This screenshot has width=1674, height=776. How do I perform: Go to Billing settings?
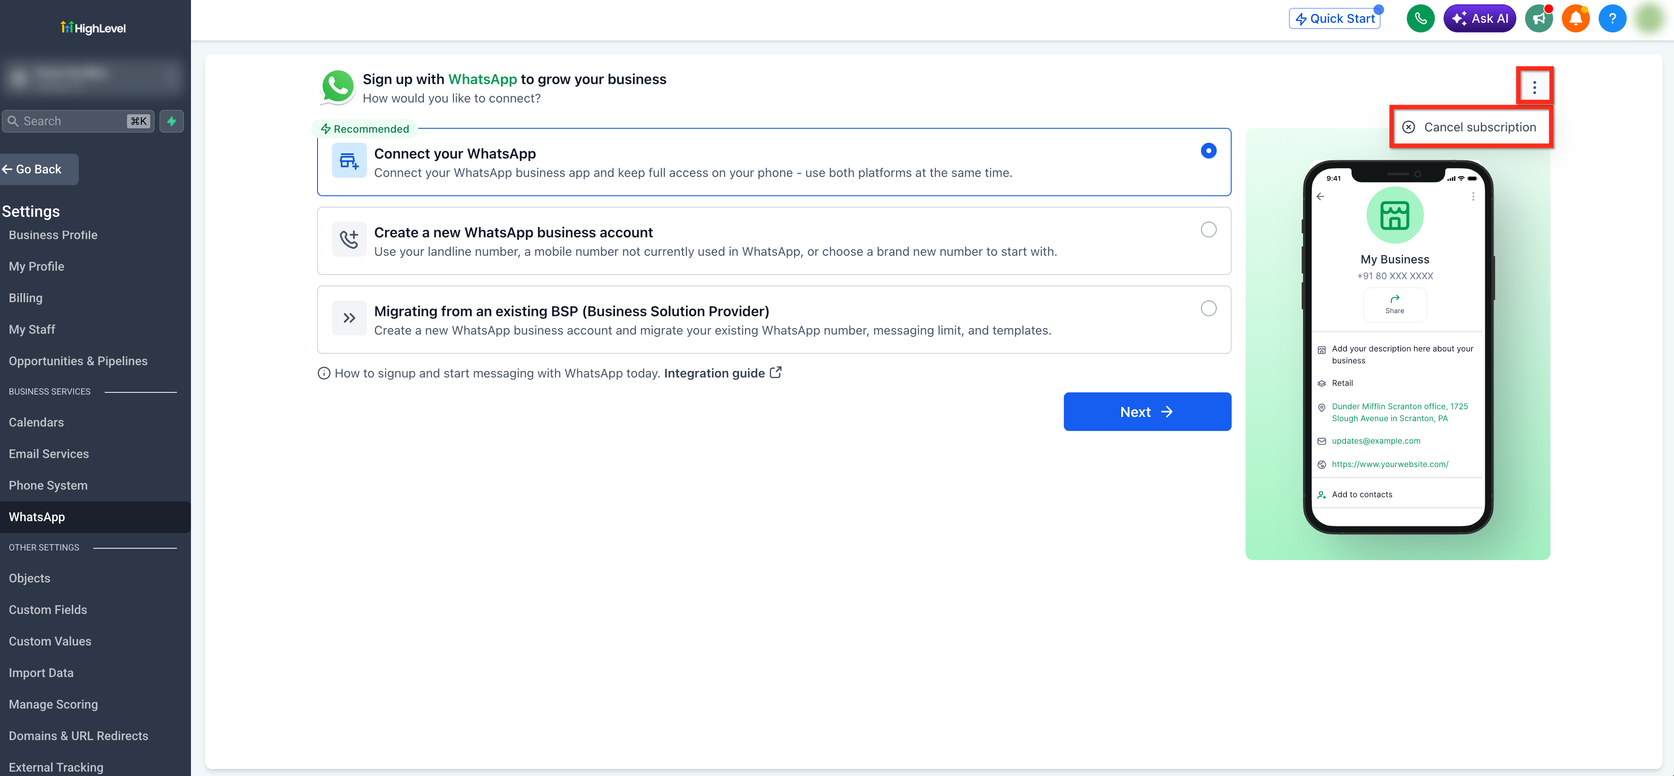click(25, 298)
